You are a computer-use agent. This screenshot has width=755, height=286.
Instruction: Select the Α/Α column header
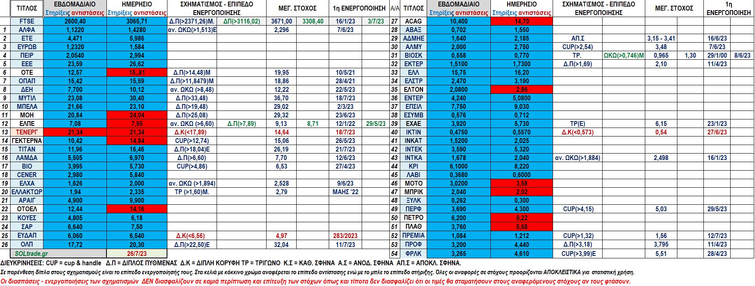pyautogui.click(x=395, y=8)
